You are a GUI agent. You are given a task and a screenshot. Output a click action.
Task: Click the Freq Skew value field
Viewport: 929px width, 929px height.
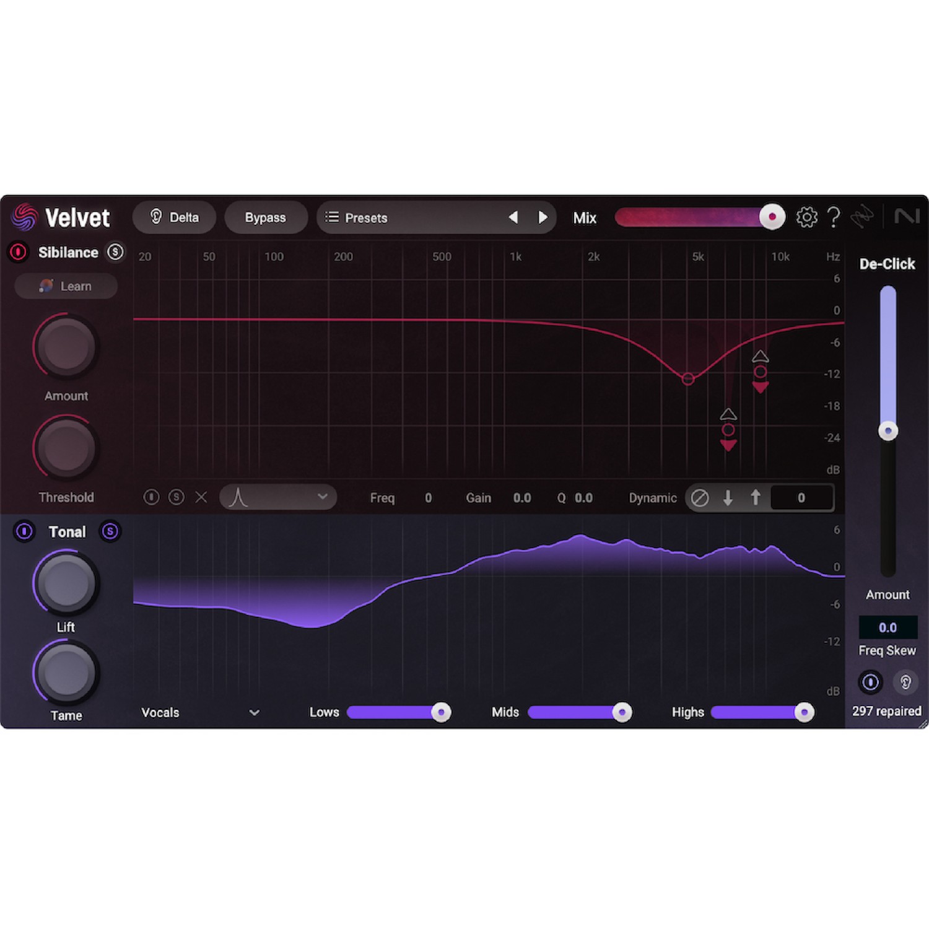pyautogui.click(x=888, y=627)
